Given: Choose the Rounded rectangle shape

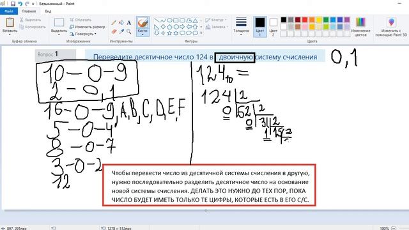Looking at the screenshot, I should pos(182,20).
